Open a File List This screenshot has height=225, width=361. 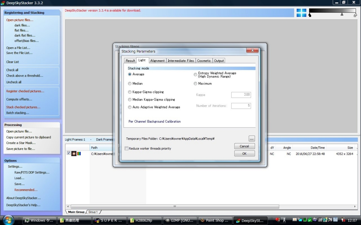[18, 48]
